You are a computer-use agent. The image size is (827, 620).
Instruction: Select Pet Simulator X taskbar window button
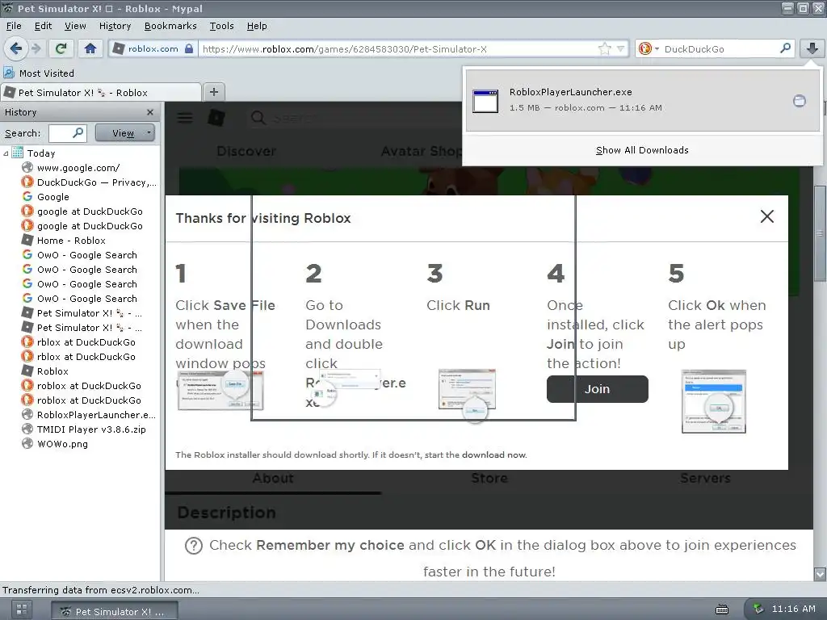coord(115,612)
